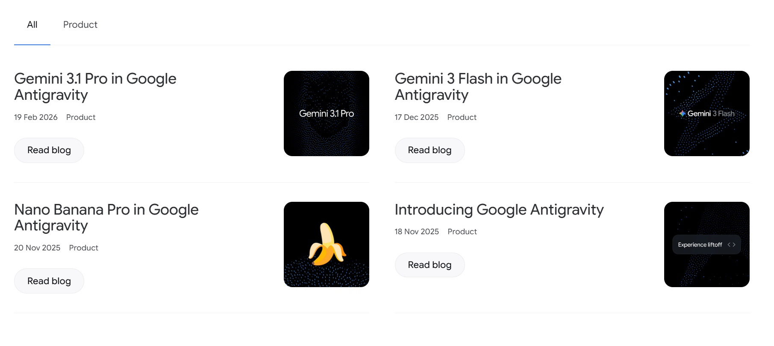
Task: Switch to the All tab
Action: [32, 25]
